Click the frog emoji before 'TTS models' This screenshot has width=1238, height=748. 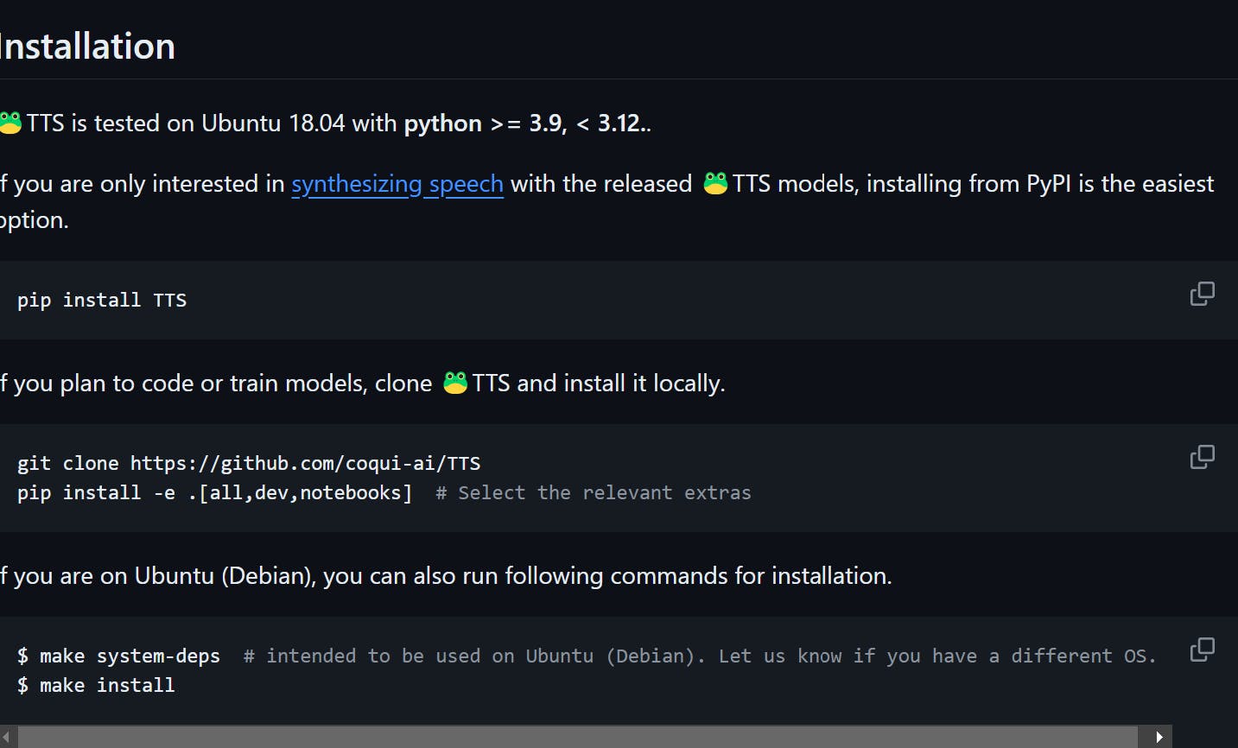click(x=715, y=183)
